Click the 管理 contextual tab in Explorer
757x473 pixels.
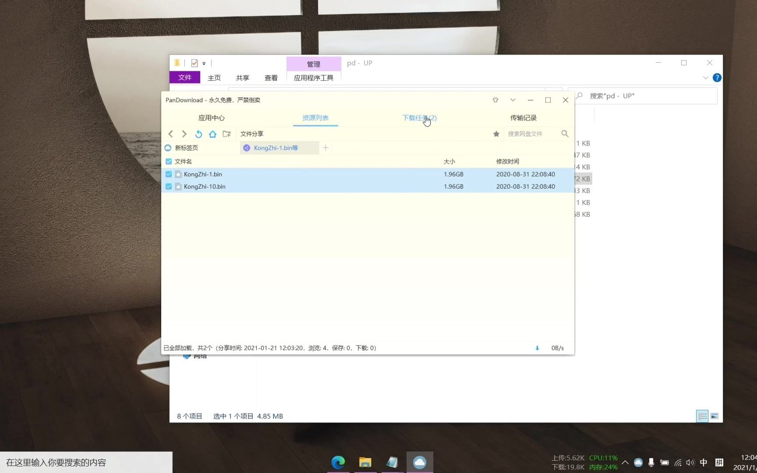[314, 64]
